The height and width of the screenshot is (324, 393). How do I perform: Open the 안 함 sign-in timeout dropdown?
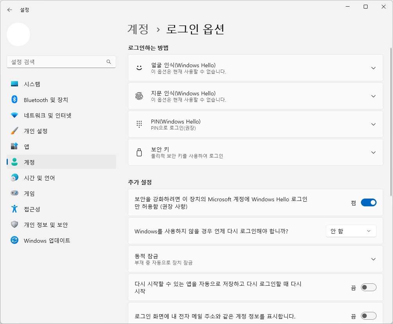351,231
